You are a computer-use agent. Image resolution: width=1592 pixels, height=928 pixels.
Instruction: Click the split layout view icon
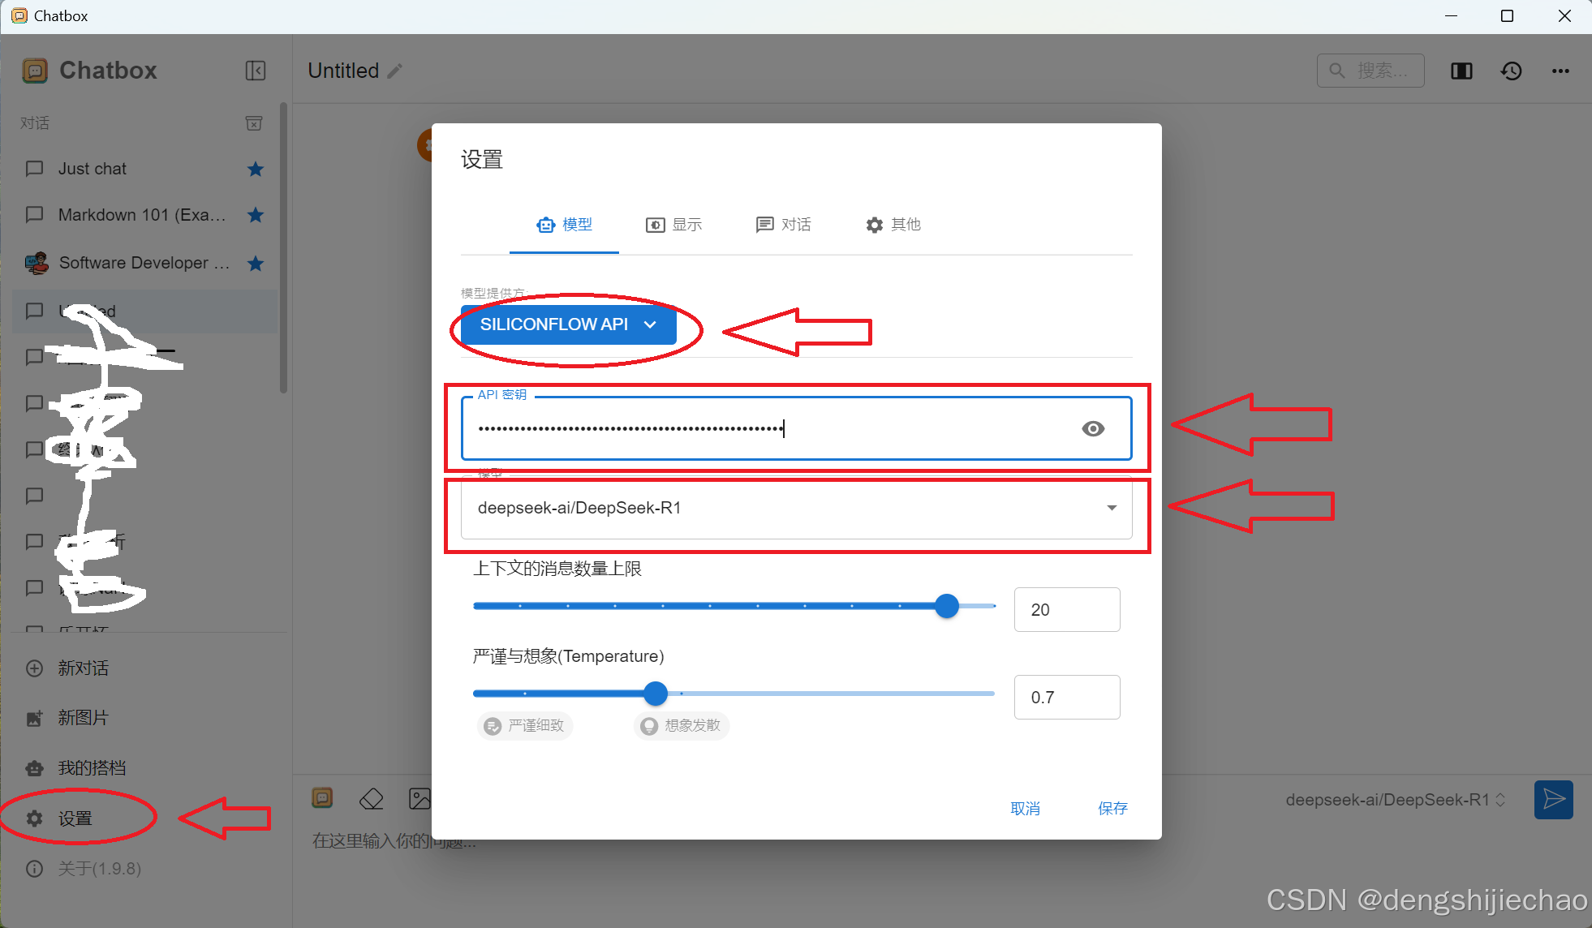click(1461, 71)
